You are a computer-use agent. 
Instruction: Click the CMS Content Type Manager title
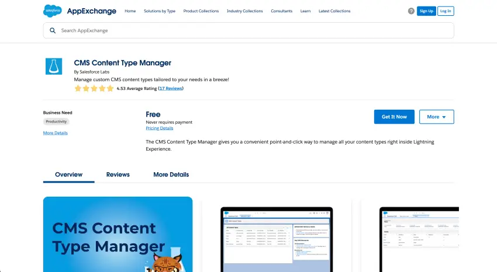click(123, 62)
